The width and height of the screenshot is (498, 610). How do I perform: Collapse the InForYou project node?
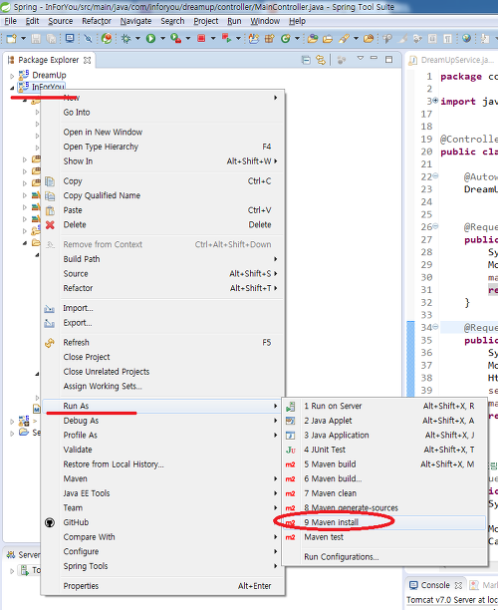point(12,88)
